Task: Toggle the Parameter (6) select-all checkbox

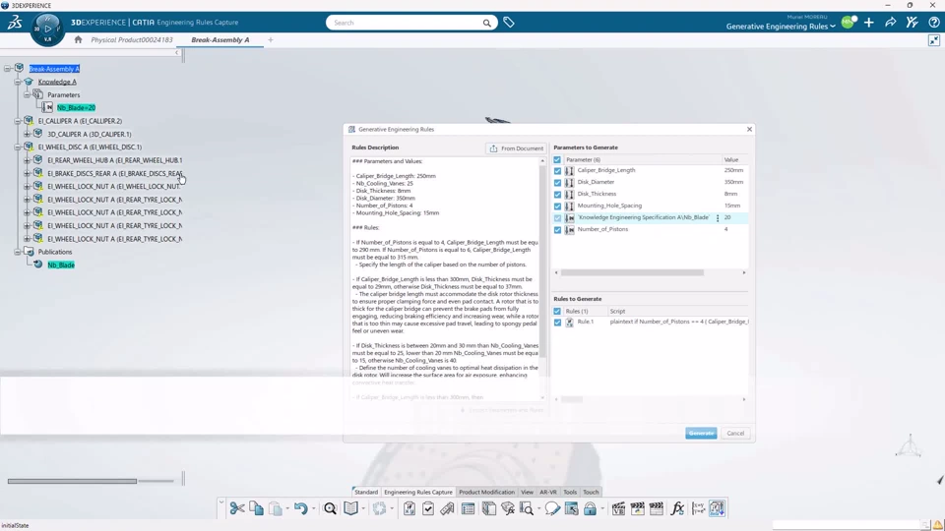Action: 557,160
